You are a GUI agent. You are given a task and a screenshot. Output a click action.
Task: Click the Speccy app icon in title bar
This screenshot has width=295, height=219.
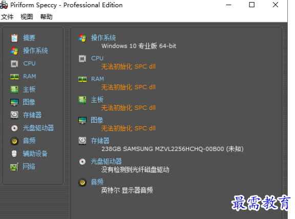pos(4,5)
